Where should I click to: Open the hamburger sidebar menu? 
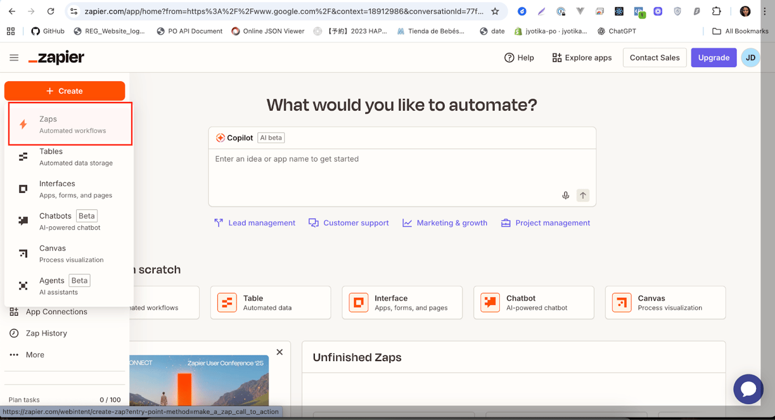pyautogui.click(x=14, y=57)
